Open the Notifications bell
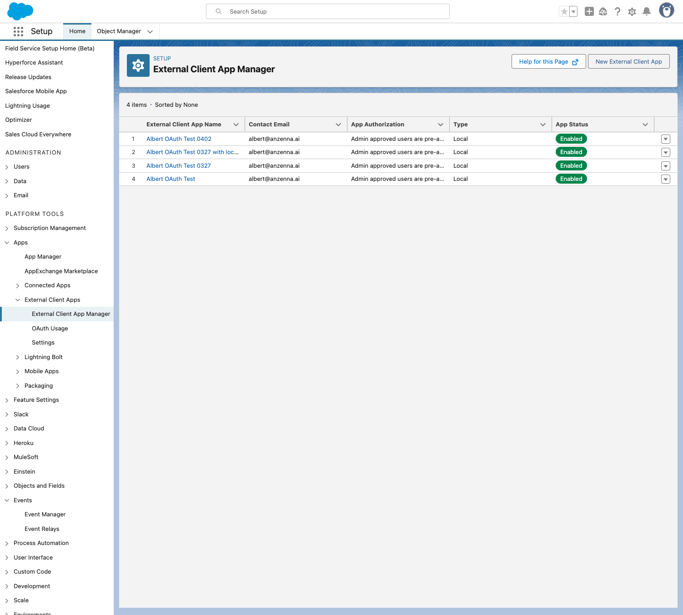This screenshot has width=683, height=615. click(x=646, y=12)
